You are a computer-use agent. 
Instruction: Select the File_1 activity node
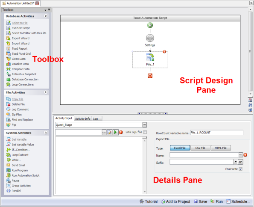[x=150, y=59]
